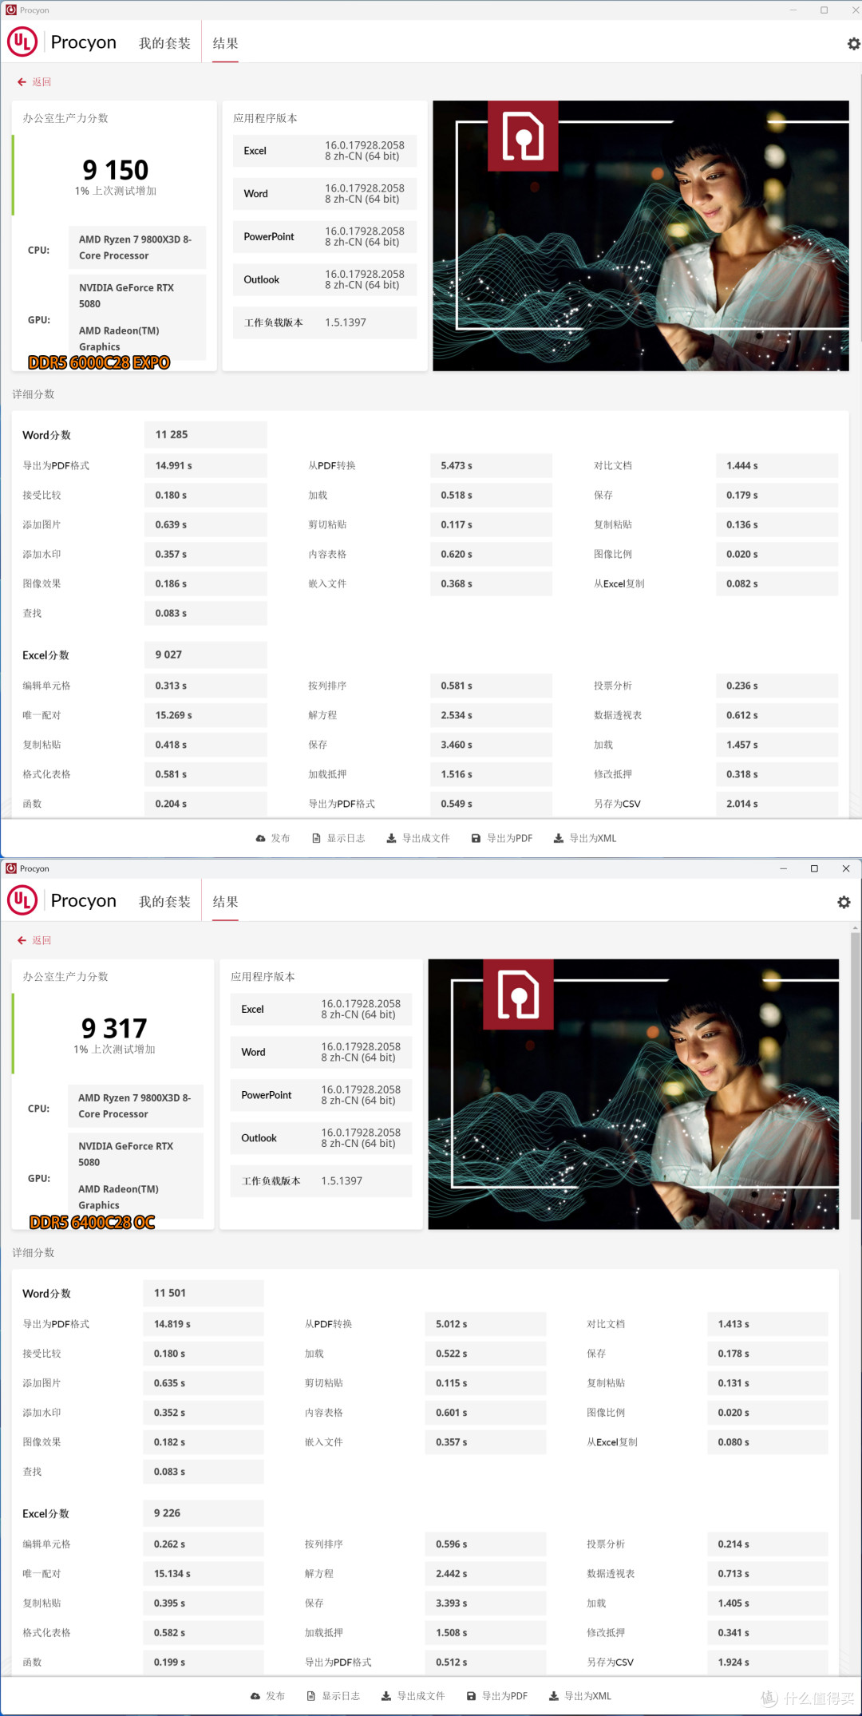Click the 15.134 s 唯一配对 value

tap(204, 1574)
